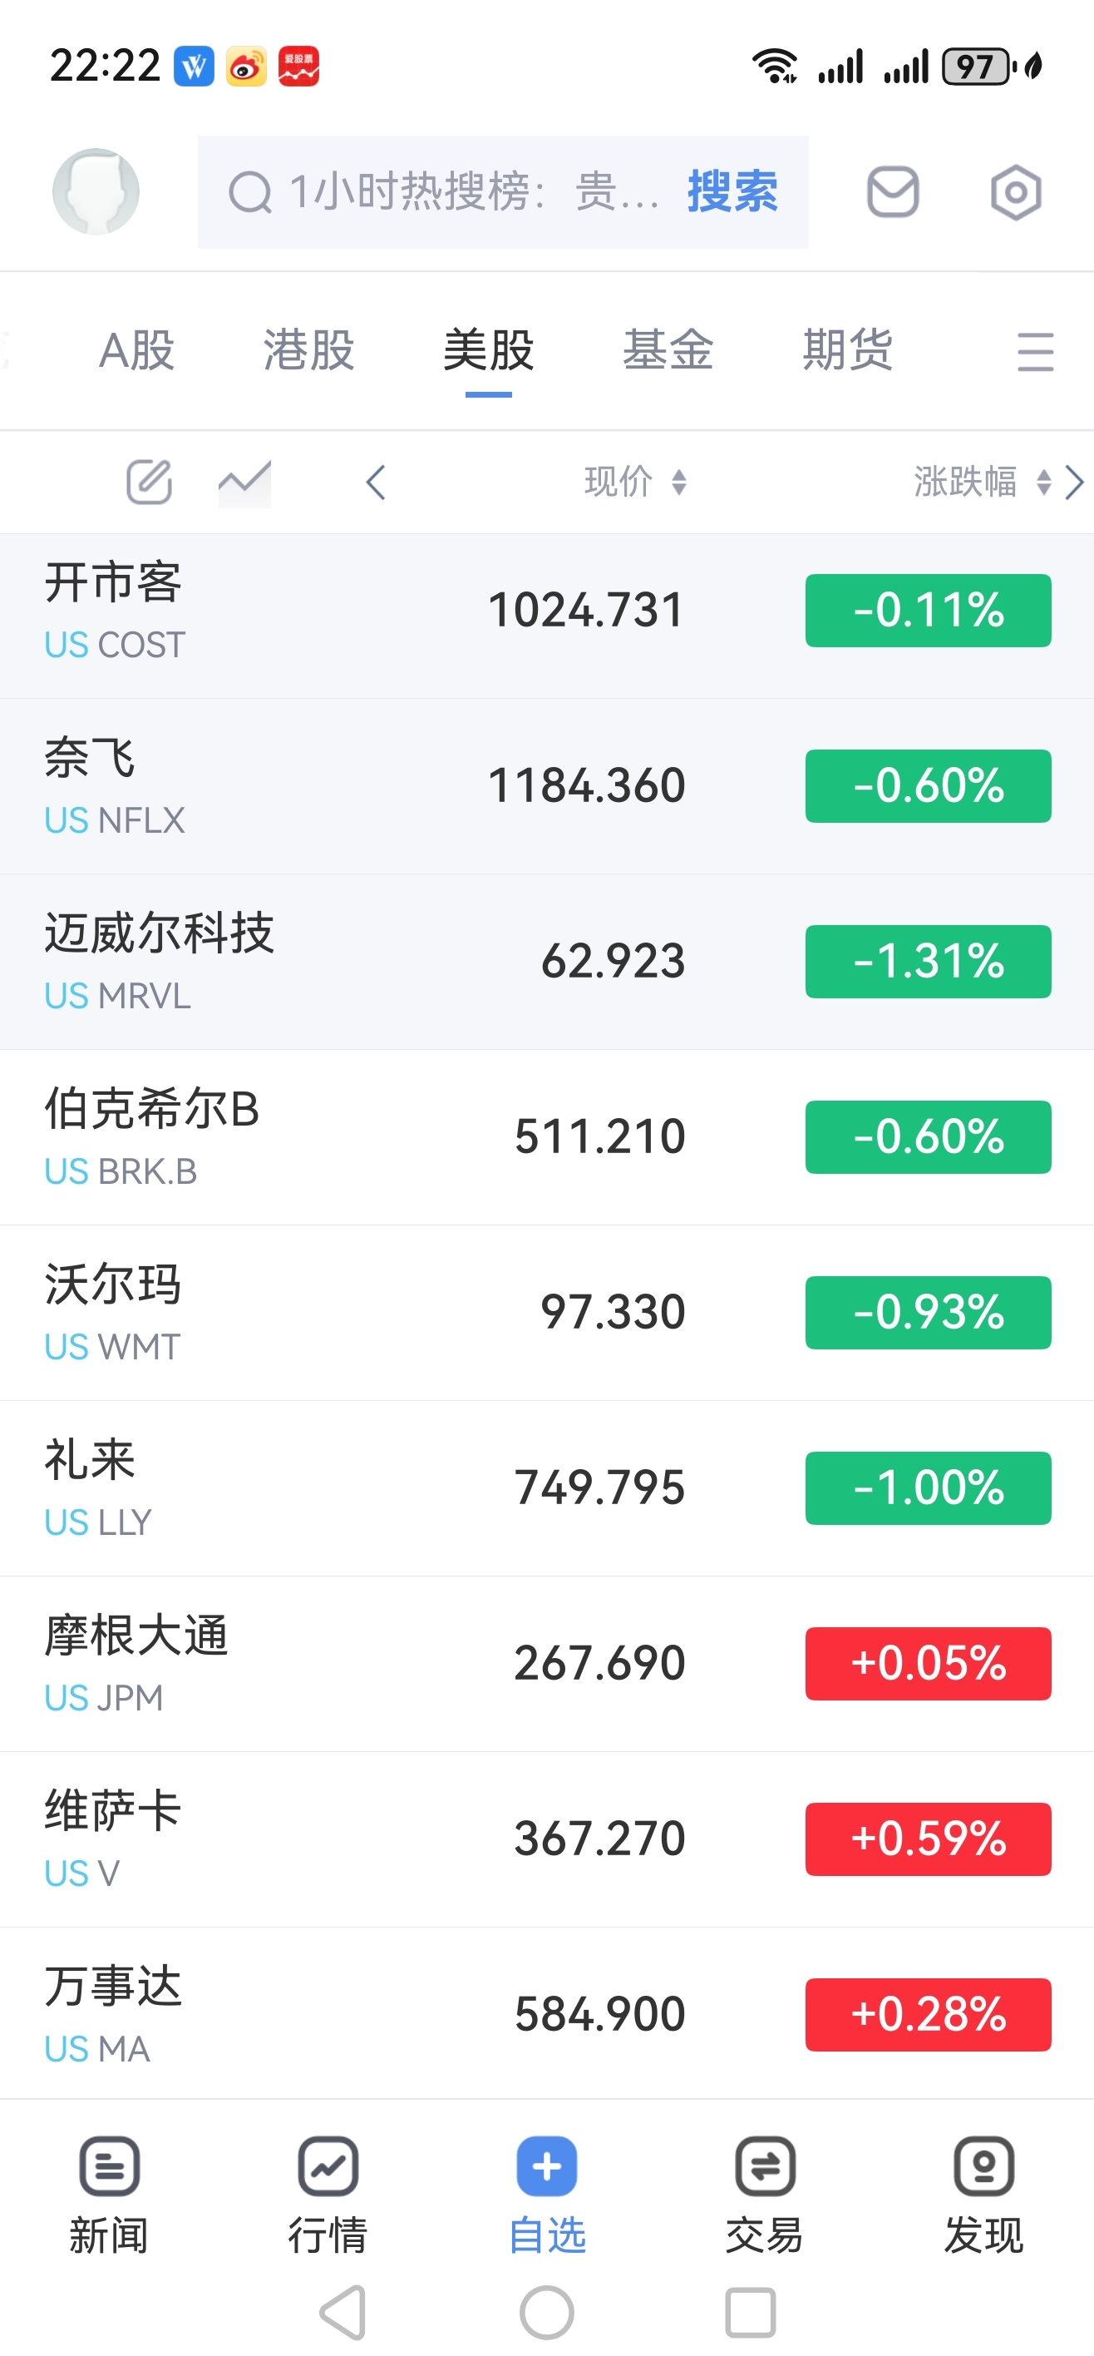Open the mail inbox icon
The height and width of the screenshot is (2356, 1094).
click(892, 192)
